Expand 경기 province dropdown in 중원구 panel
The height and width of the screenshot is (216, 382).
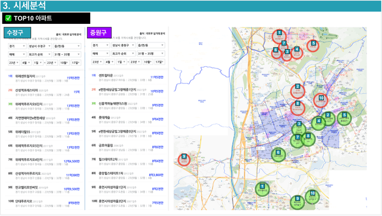click(101, 45)
